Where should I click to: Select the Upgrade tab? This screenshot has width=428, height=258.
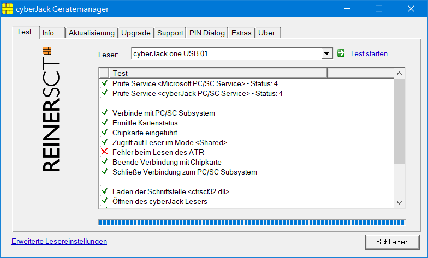coord(135,33)
